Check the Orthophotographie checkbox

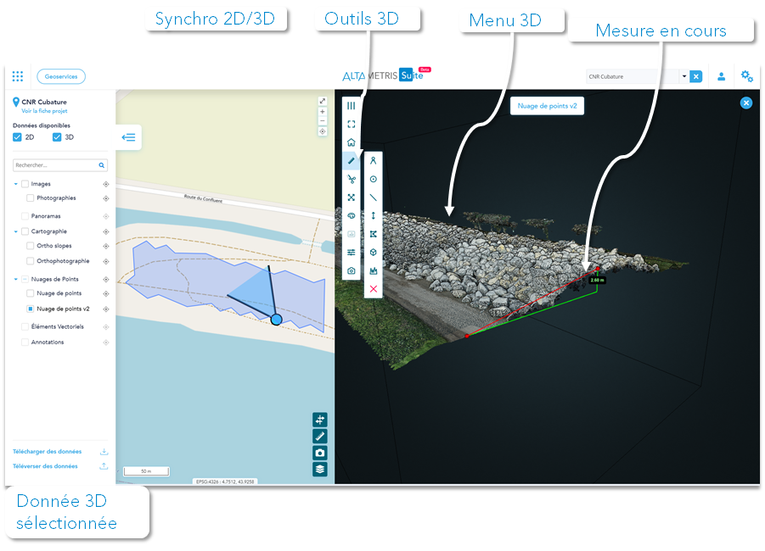click(31, 261)
